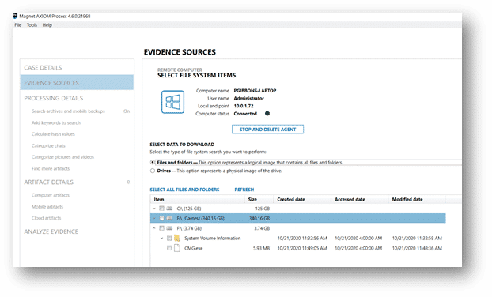
Task: Click the E:\ (Games) drive icon
Action: pyautogui.click(x=169, y=218)
